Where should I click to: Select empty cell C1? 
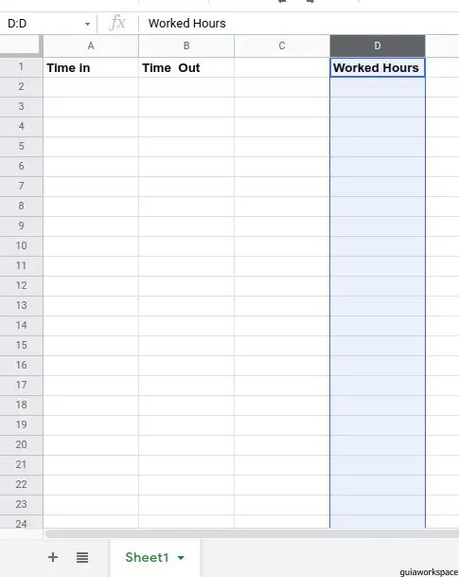[282, 67]
